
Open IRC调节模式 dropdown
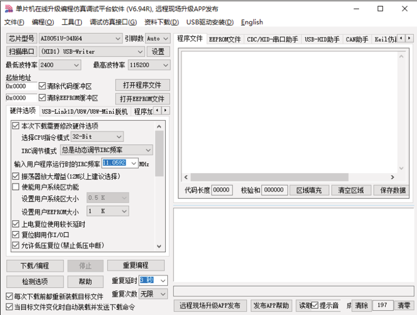point(107,150)
